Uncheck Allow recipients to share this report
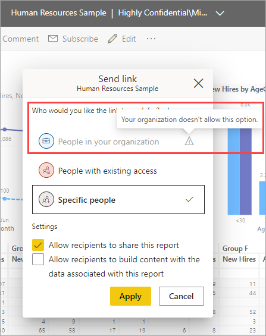This screenshot has width=266, height=336. [38, 245]
